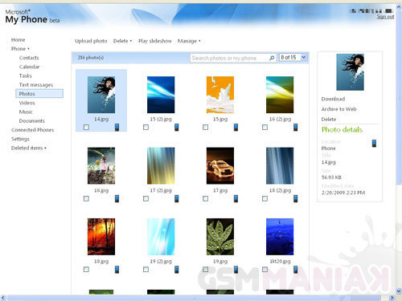The image size is (402, 301).
Task: Check the box under 14.jpg
Action: click(x=86, y=127)
